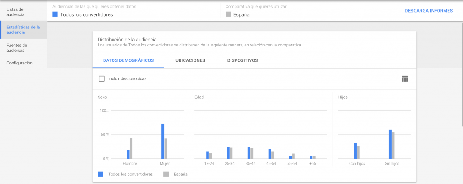Click the 'Sin hijos' axis label
This screenshot has height=184, width=463.
point(392,163)
